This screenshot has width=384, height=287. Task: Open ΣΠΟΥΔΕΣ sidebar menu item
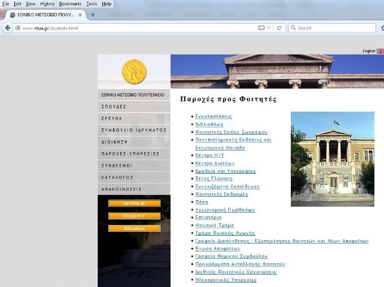[134, 107]
